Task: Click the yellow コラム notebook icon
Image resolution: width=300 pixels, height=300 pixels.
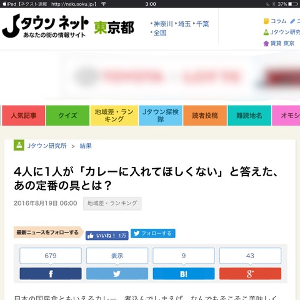Action: point(266,21)
